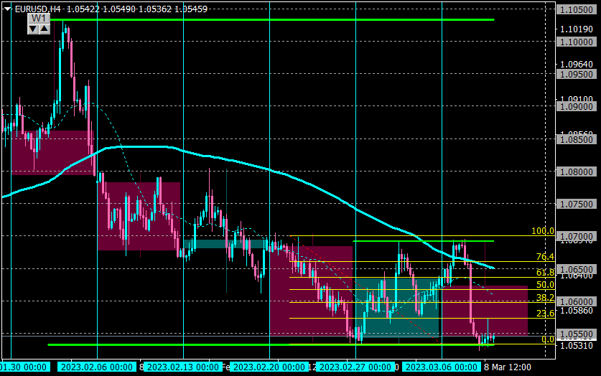Click the 2023.02.27 00:00 date marker

pyautogui.click(x=355, y=367)
